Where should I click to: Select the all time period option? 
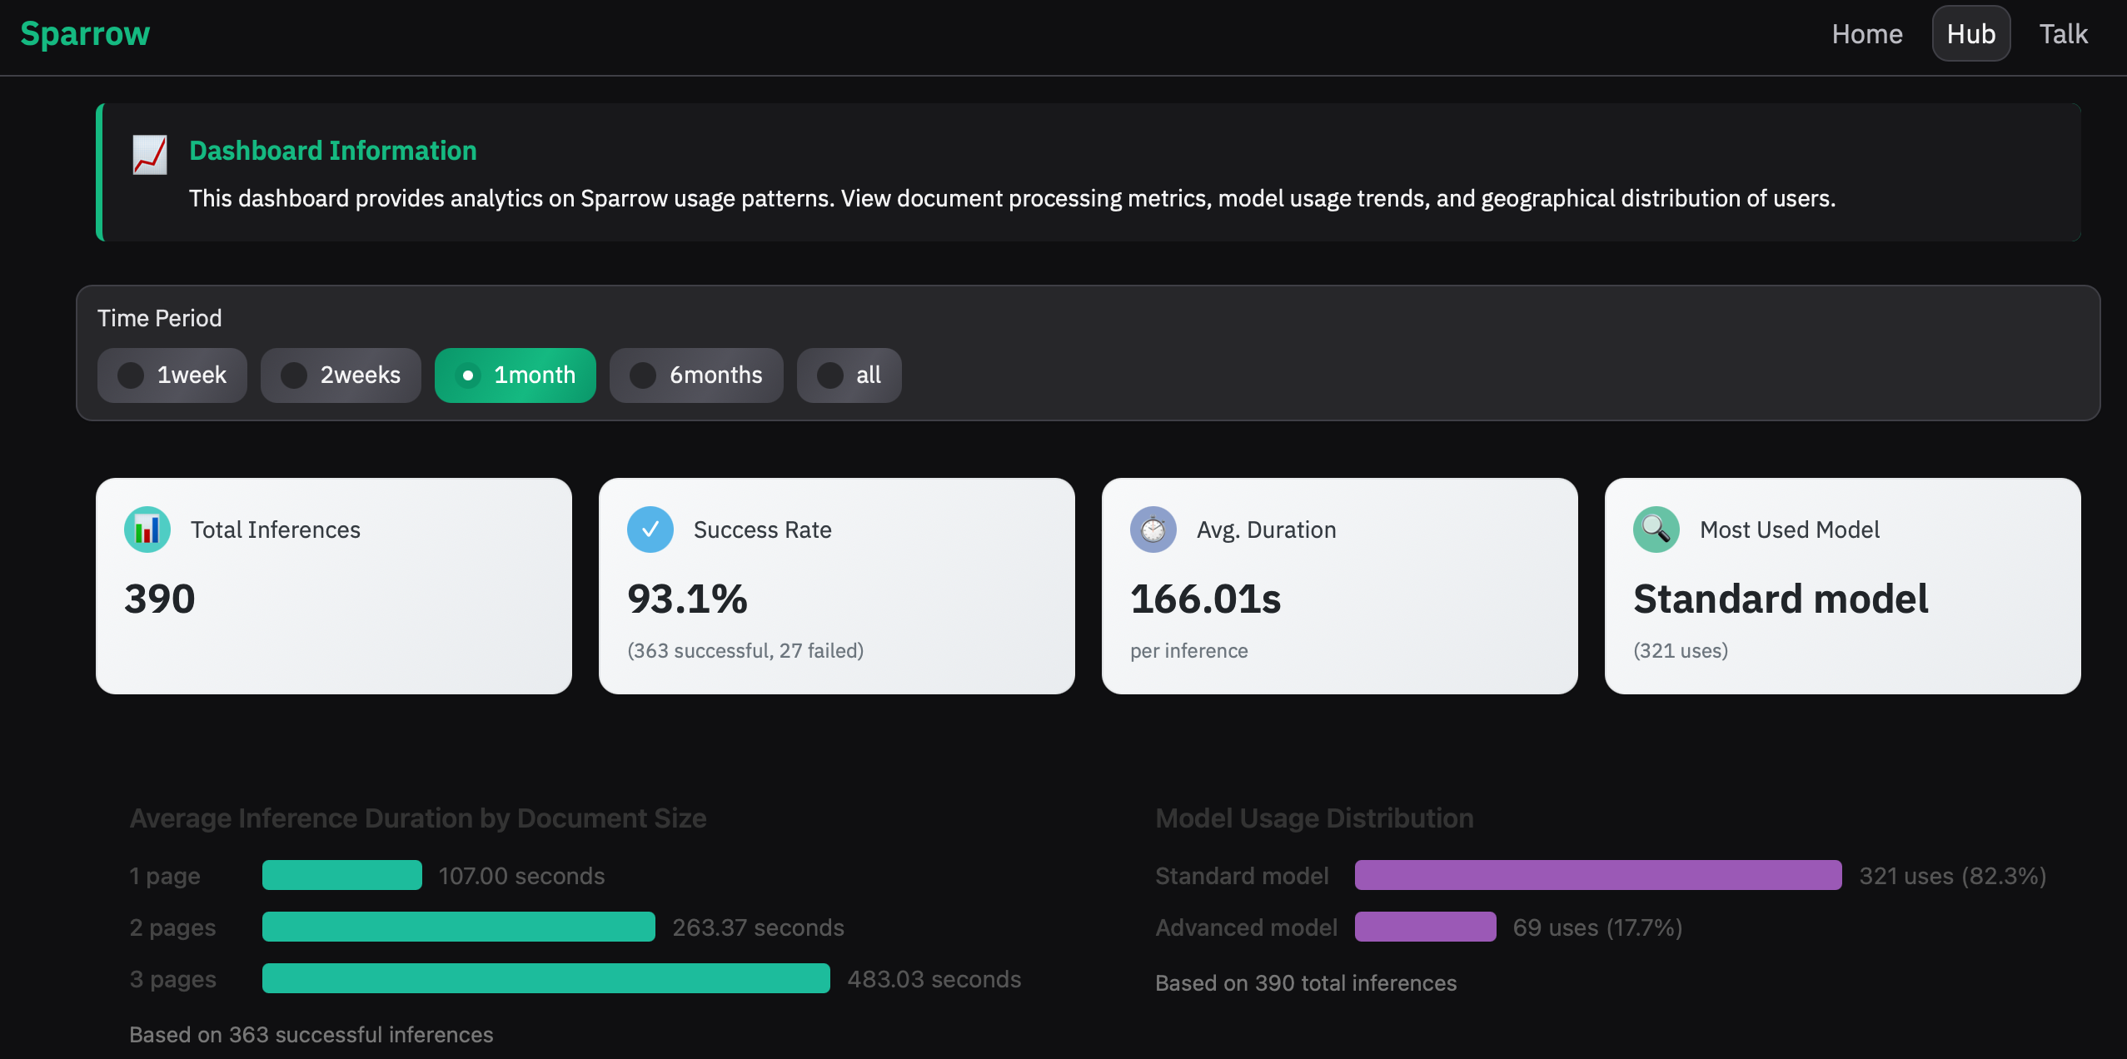click(x=849, y=375)
